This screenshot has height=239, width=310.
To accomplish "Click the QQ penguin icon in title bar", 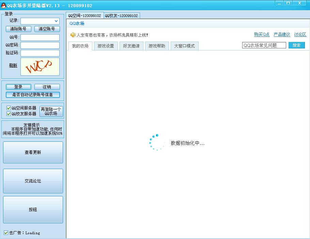I will [x=3, y=5].
